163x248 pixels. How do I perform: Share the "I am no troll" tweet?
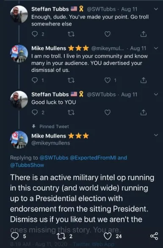[x=144, y=81]
